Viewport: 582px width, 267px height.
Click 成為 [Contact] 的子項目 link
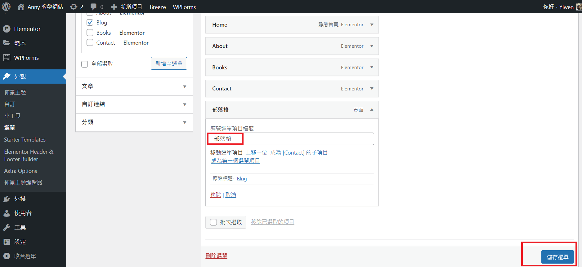coord(299,152)
